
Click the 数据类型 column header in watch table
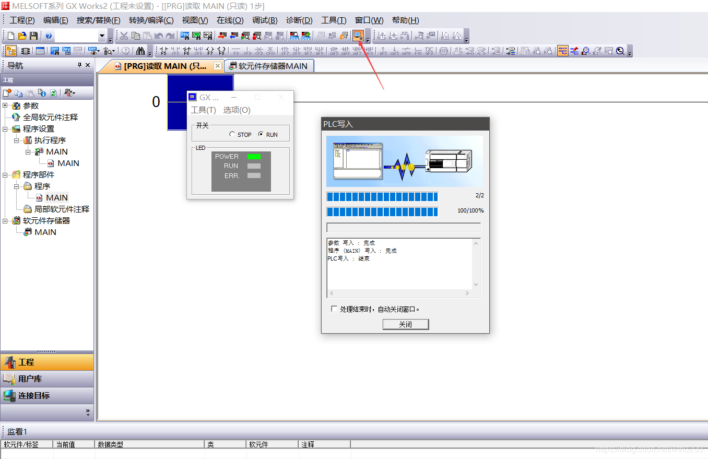point(149,444)
